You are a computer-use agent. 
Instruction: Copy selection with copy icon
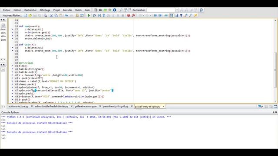56,16
